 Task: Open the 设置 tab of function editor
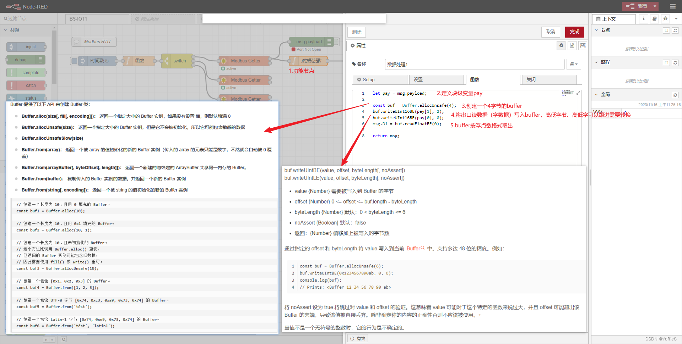click(436, 79)
